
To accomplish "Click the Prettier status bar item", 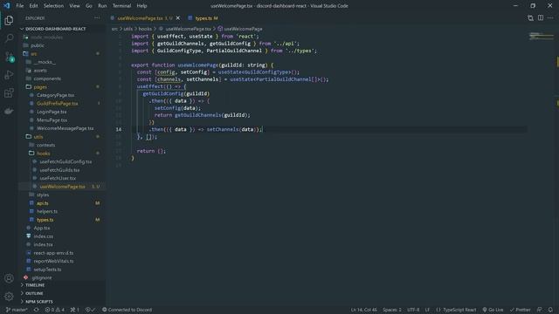I will [x=520, y=310].
